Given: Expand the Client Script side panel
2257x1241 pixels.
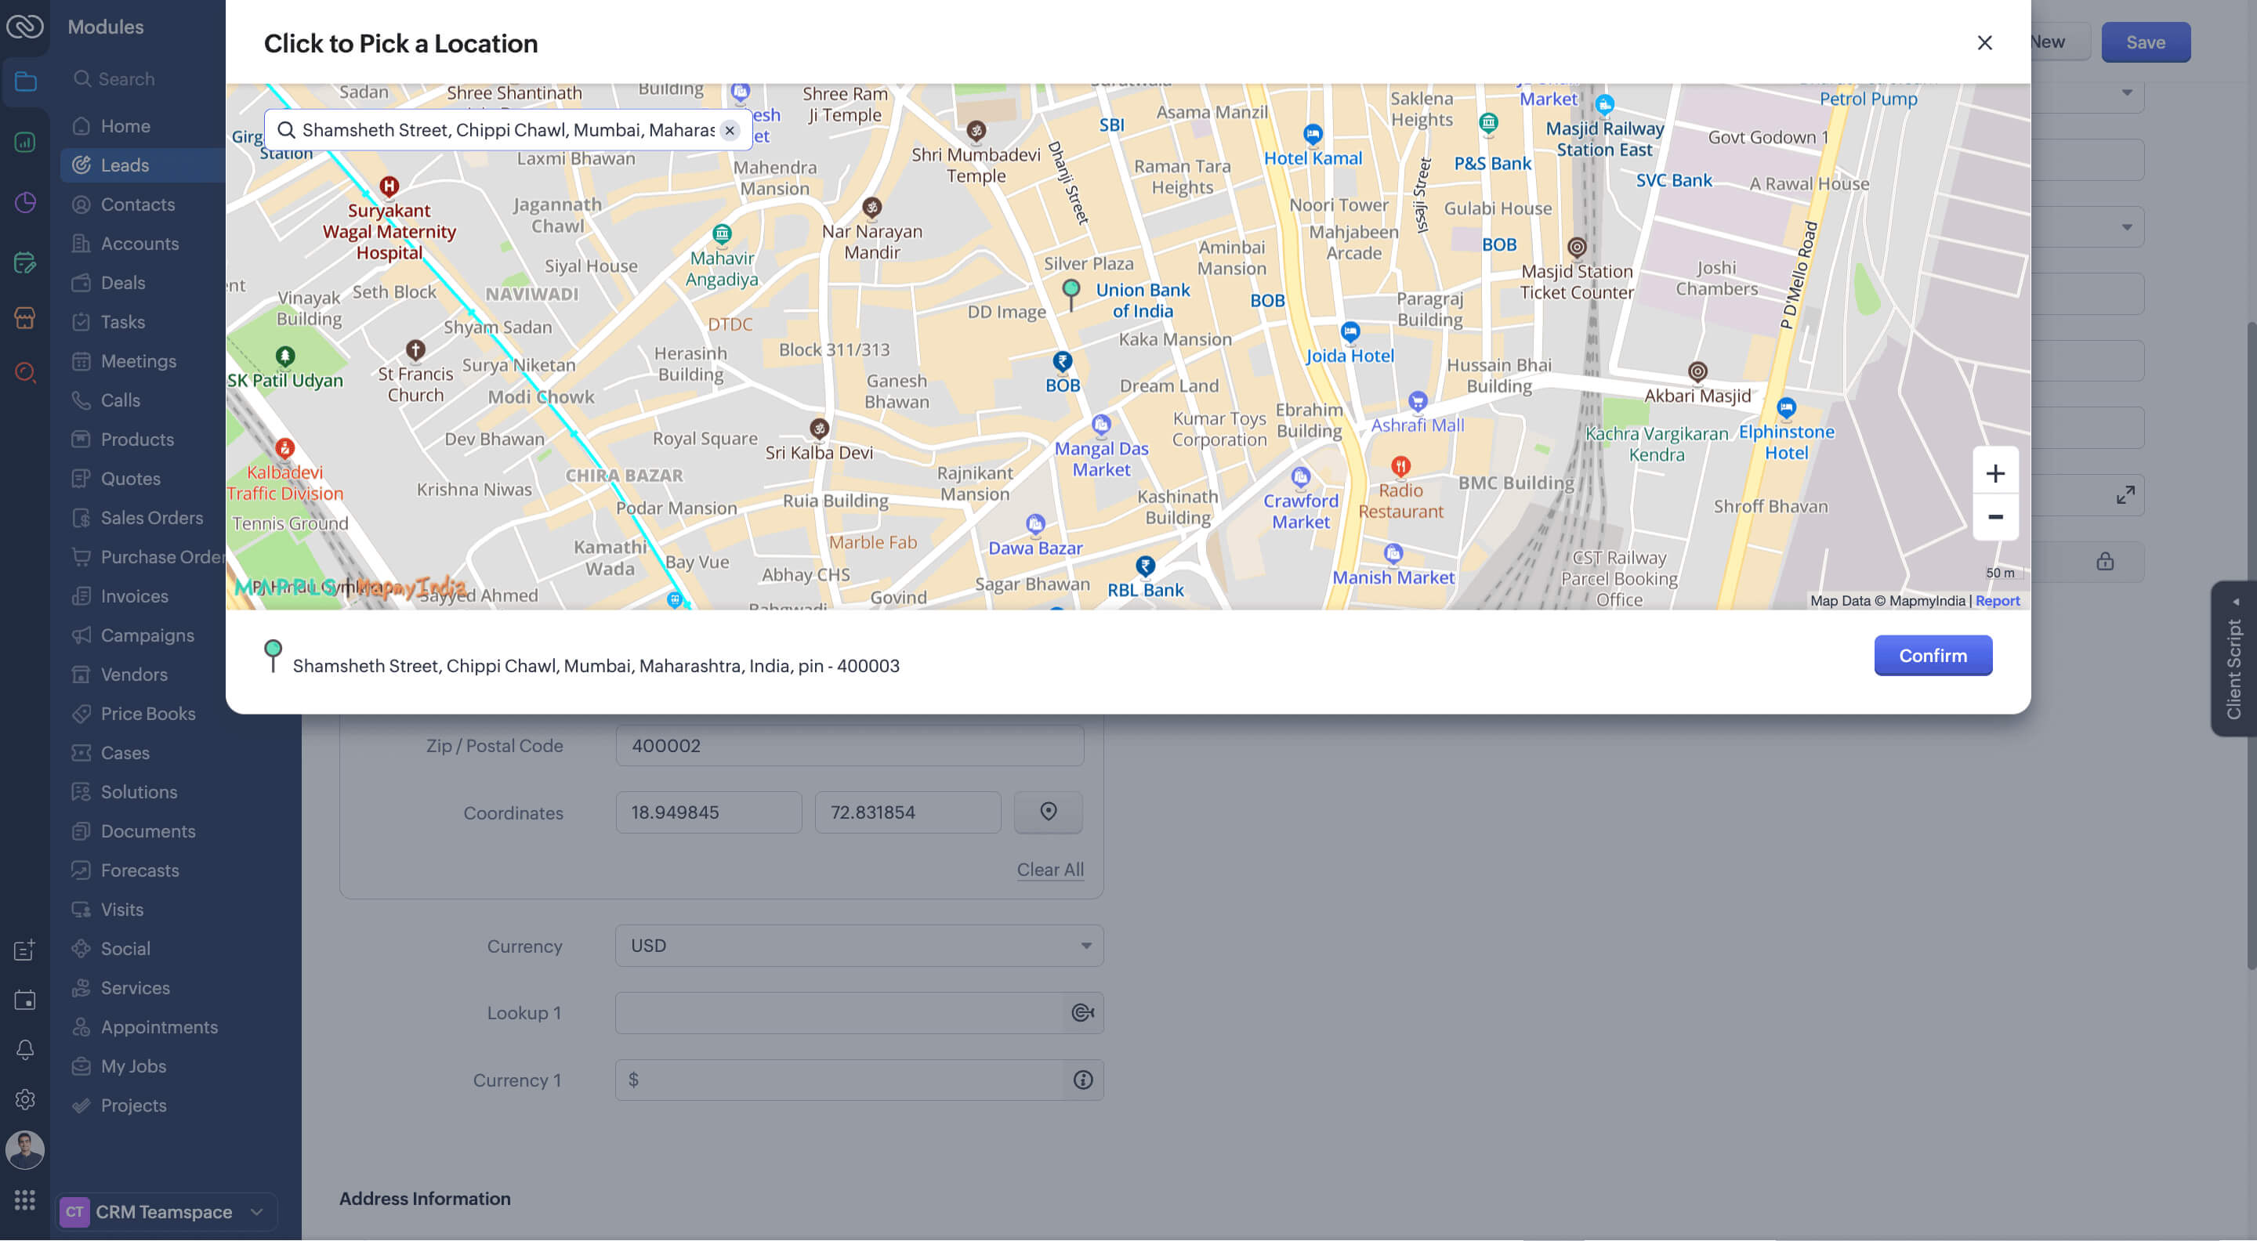Looking at the screenshot, I should [2233, 659].
